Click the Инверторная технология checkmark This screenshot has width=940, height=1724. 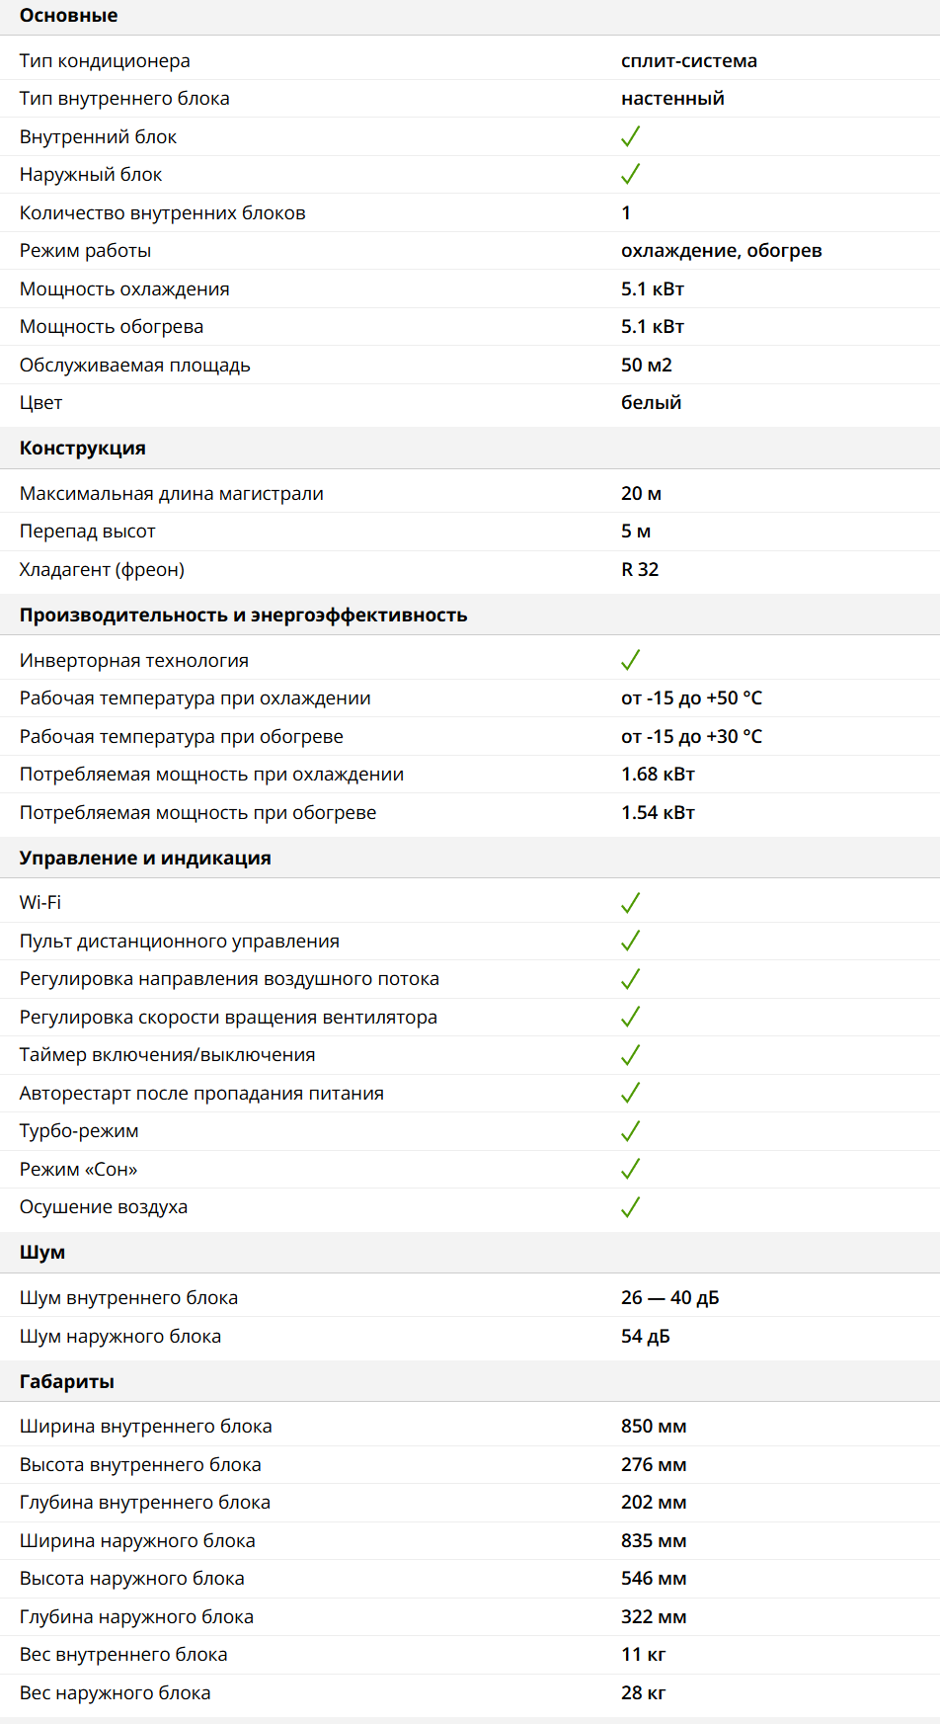[x=630, y=660]
